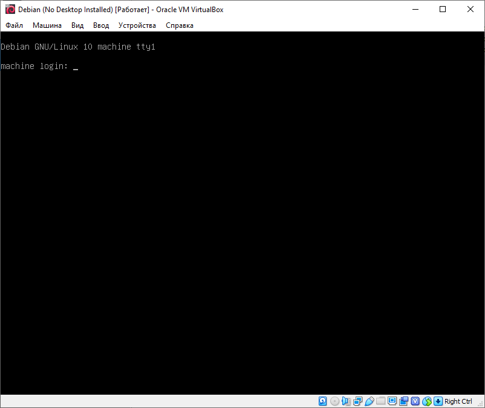485x408 pixels.
Task: Open the Ввод menu
Action: (101, 25)
